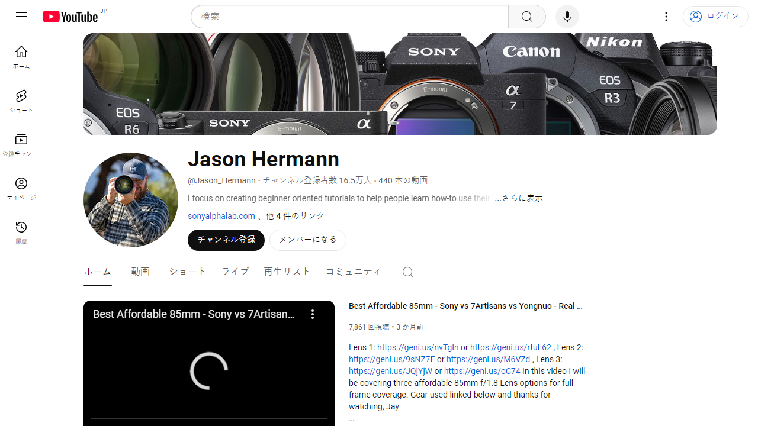Viewport: 758px width, 426px height.
Task: Go to YouTube home via logo
Action: tap(70, 17)
